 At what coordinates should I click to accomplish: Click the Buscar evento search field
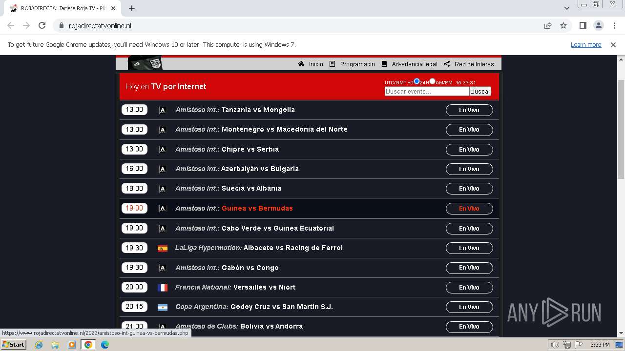pyautogui.click(x=427, y=91)
